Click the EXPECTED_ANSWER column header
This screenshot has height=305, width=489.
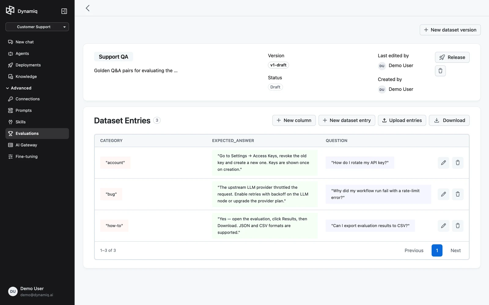click(x=233, y=141)
